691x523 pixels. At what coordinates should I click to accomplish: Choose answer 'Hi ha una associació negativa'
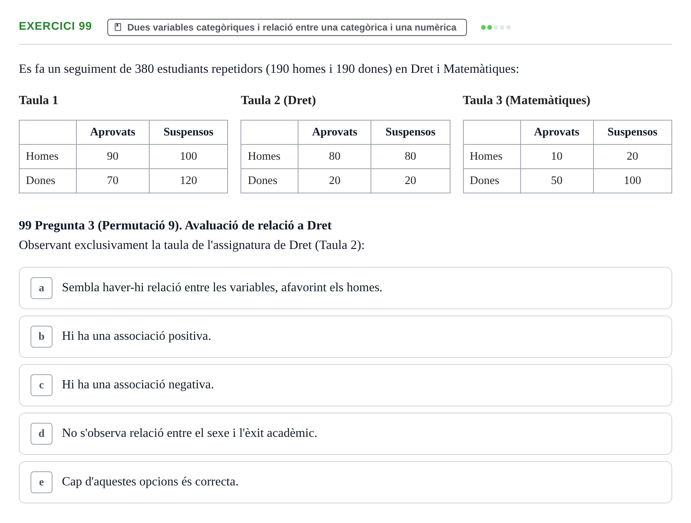[x=345, y=385]
